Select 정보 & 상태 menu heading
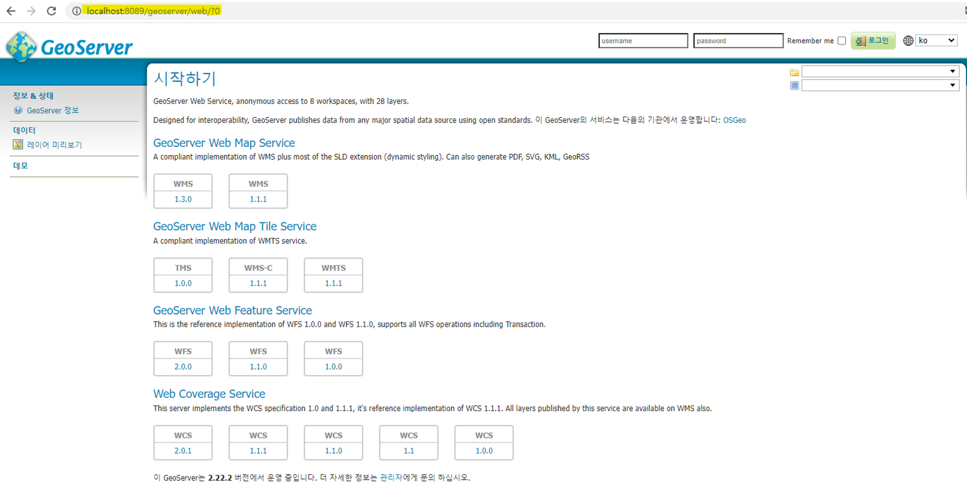The height and width of the screenshot is (490, 967). point(33,95)
